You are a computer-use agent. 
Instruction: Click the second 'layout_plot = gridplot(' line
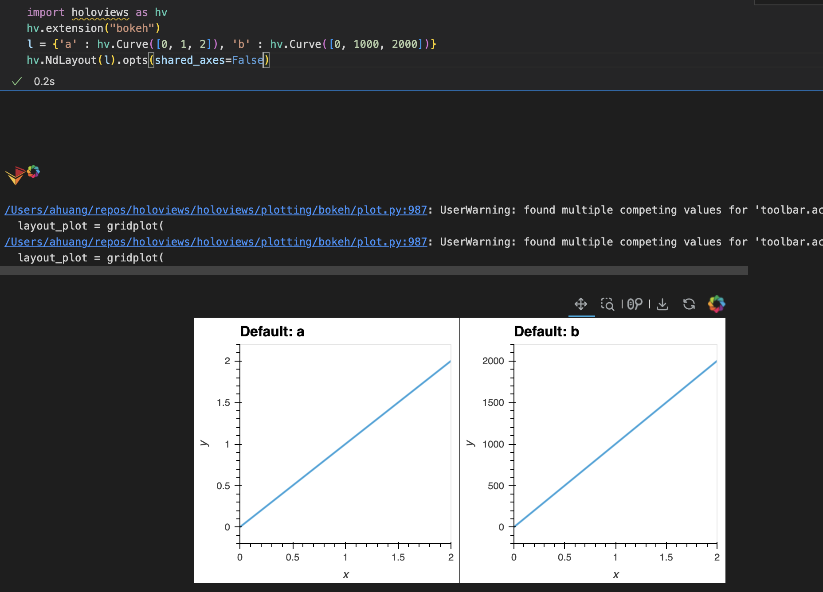click(91, 258)
